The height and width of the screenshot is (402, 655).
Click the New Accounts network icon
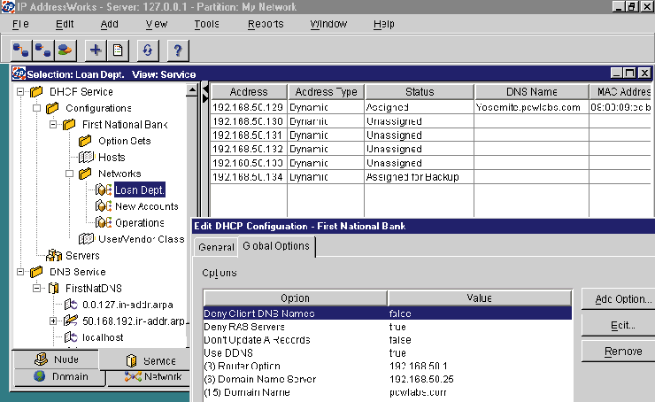pos(103,206)
